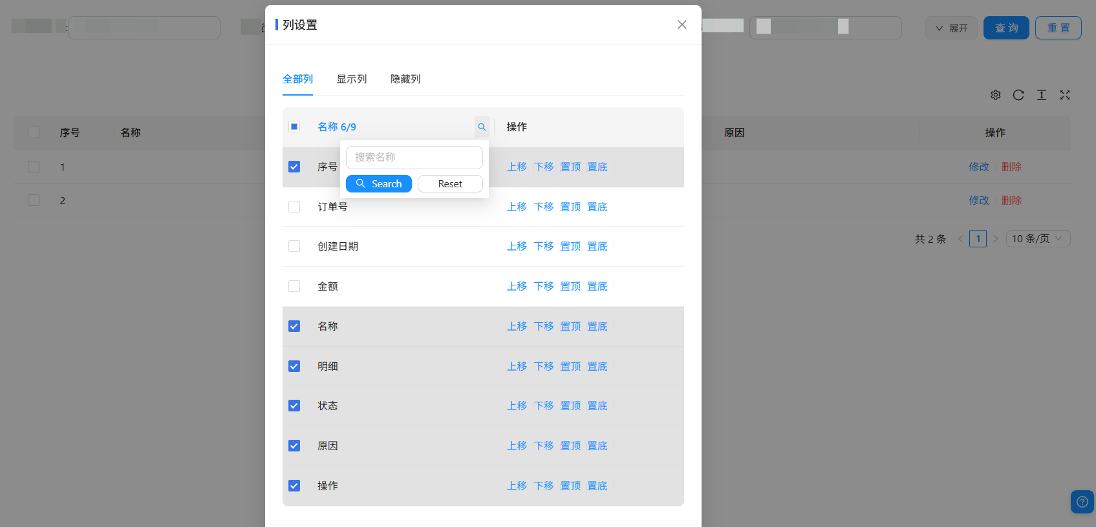Screen dimensions: 1096x527
Task: Click 下移 for 订单号 row
Action: tap(544, 207)
